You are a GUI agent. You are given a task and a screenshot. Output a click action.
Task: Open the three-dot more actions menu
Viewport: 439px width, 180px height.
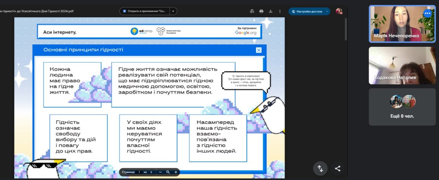pos(280,11)
